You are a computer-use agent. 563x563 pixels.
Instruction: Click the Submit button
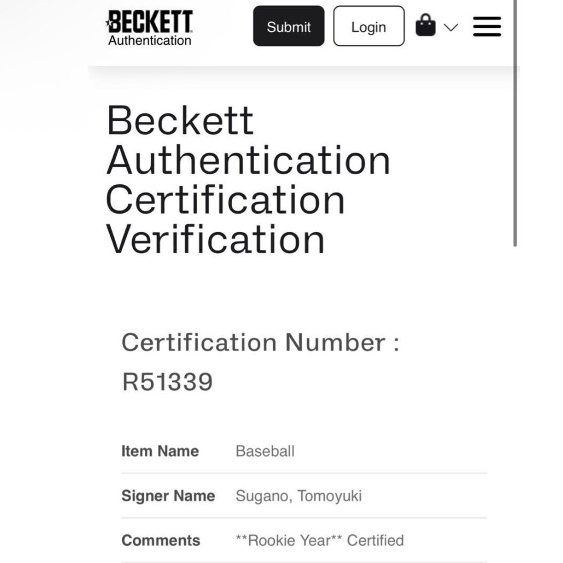coord(288,27)
